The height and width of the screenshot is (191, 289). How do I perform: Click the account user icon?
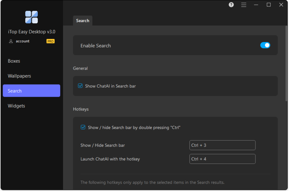coord(11,41)
